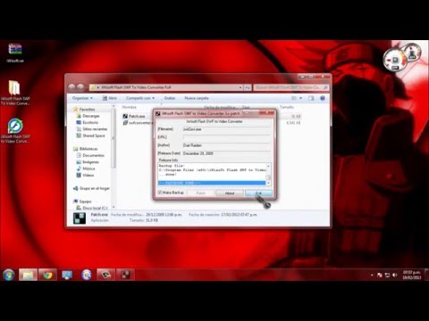Open the iWisoft Flash SWF folder desktop icon

15,93
